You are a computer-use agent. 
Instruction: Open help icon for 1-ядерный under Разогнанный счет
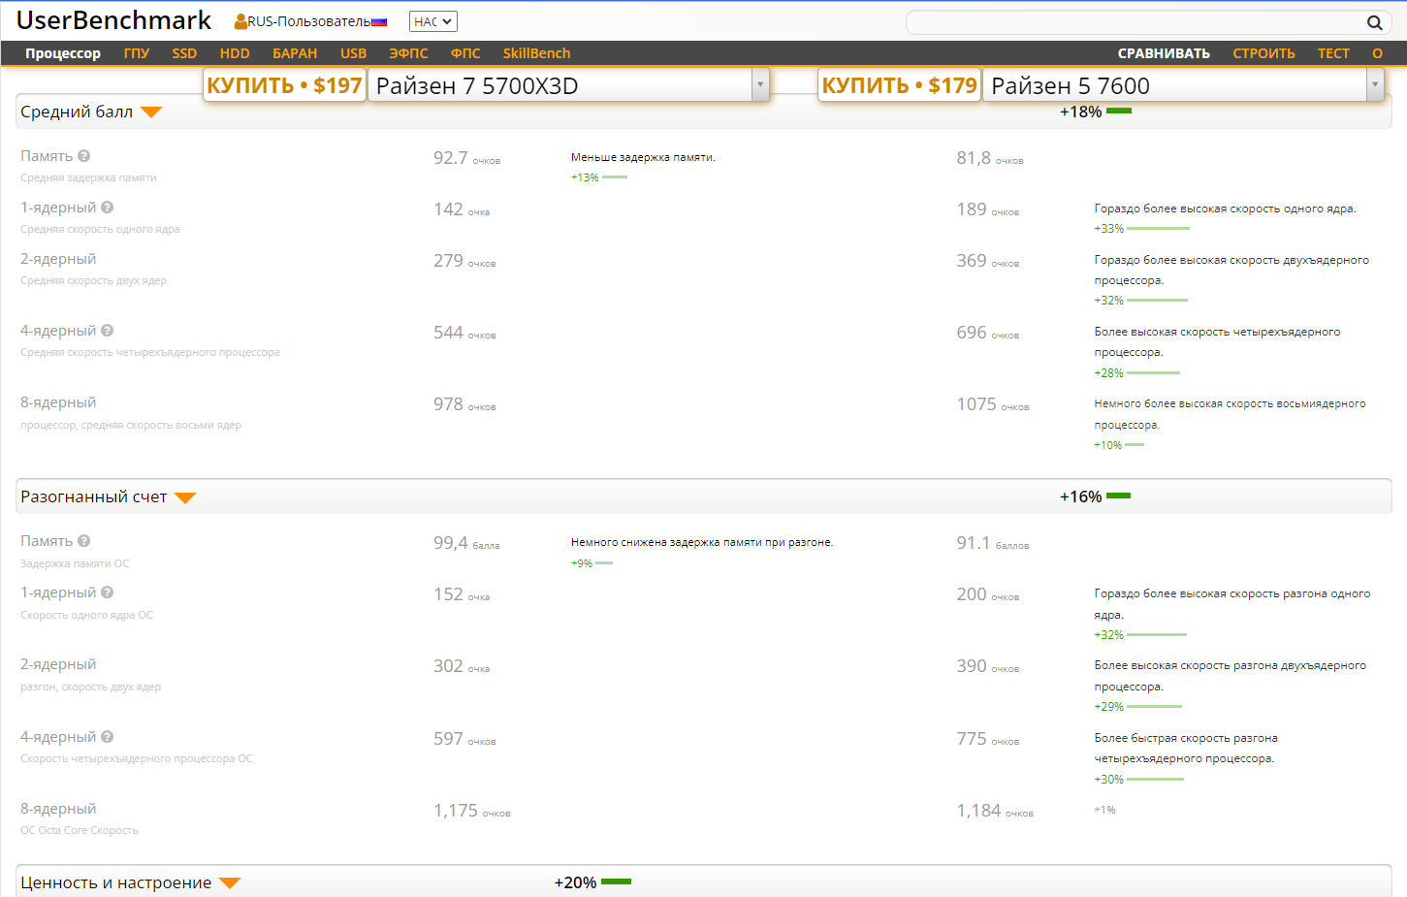click(108, 593)
